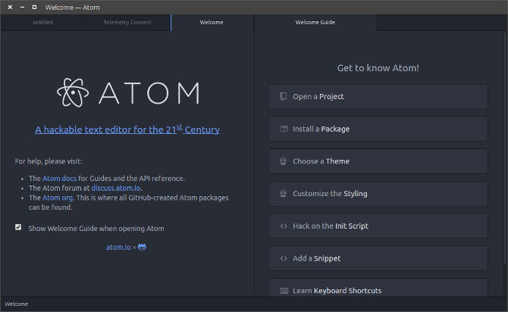Select the Welcome Guide tab
This screenshot has height=312, width=508.
click(315, 22)
